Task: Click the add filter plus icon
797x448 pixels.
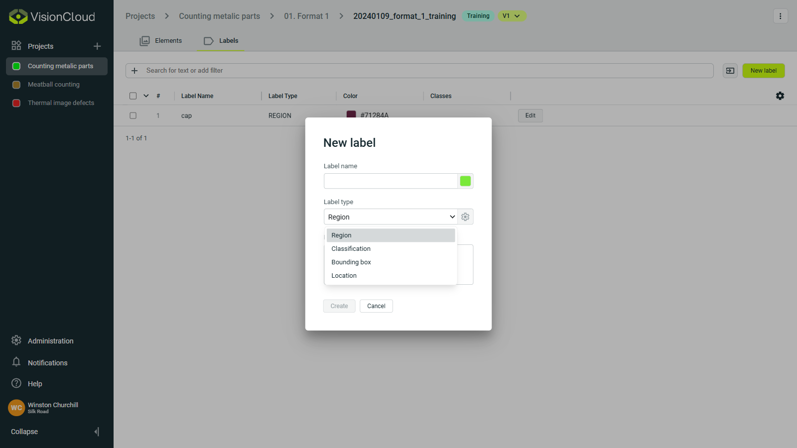Action: (134, 71)
